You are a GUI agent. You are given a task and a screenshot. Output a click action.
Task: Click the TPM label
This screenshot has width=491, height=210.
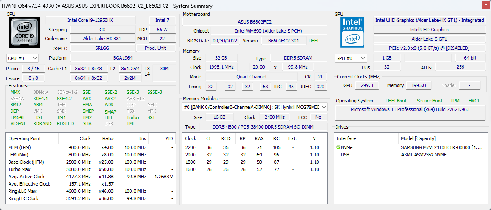click(x=455, y=101)
